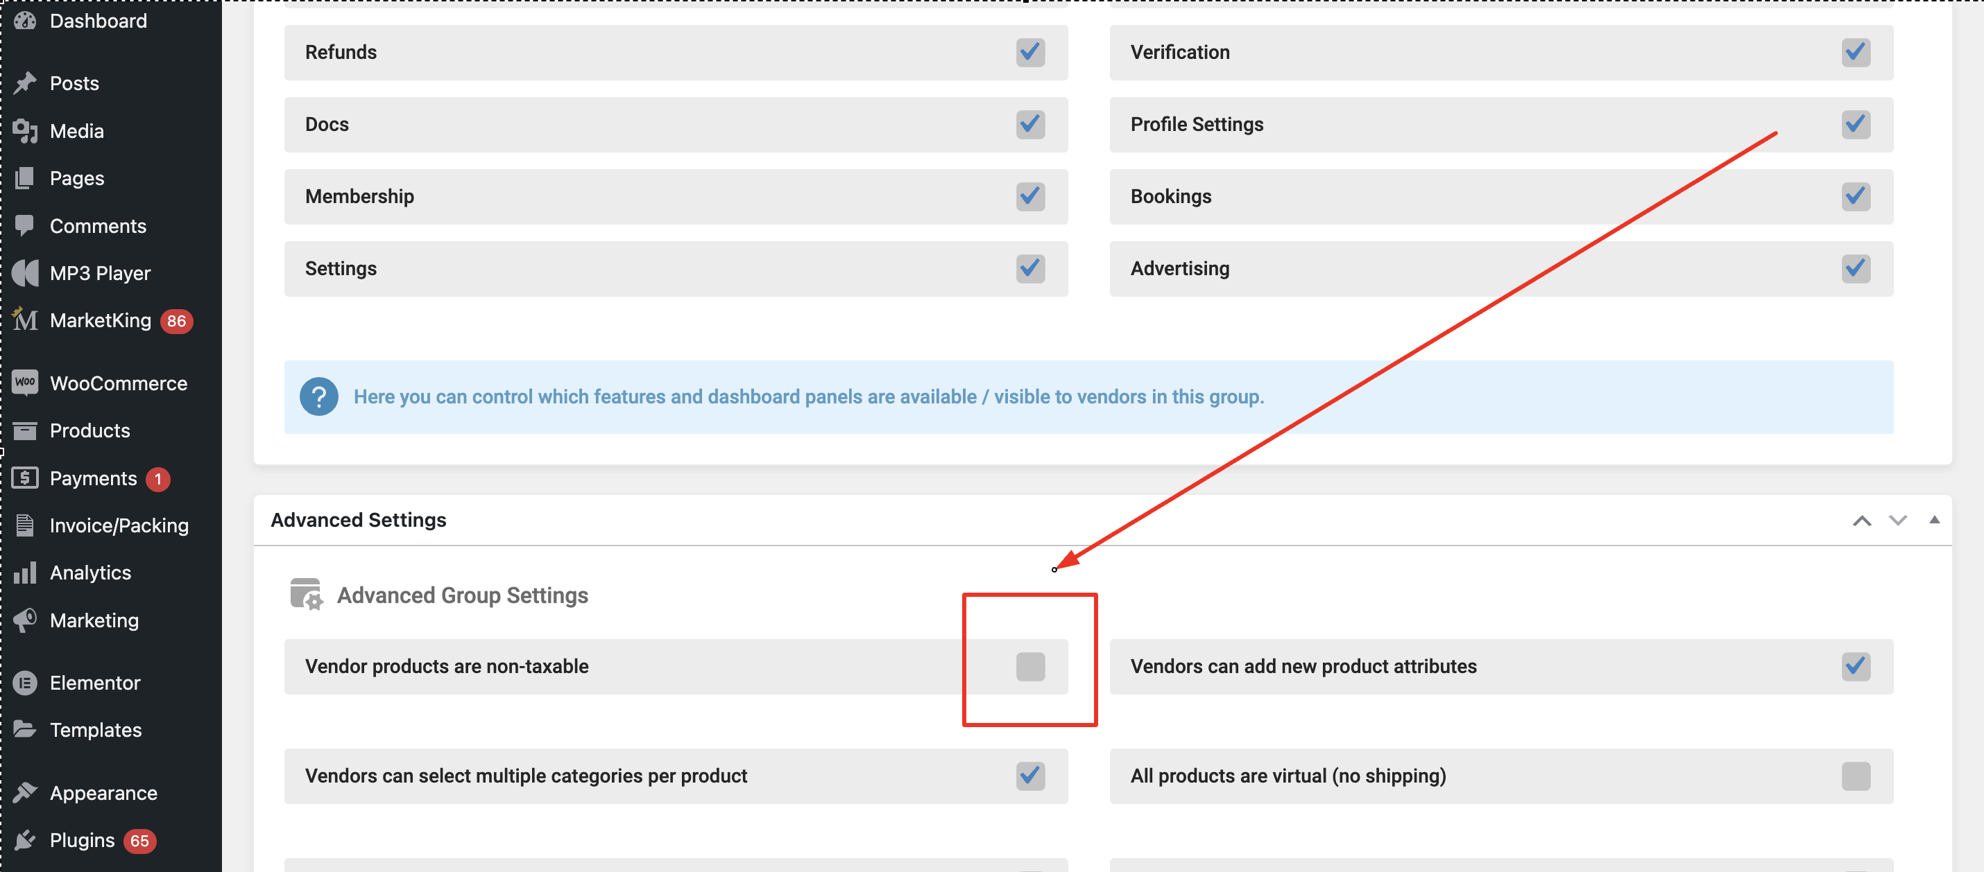Image resolution: width=1984 pixels, height=872 pixels.
Task: Click the Elementor icon
Action: pos(25,683)
